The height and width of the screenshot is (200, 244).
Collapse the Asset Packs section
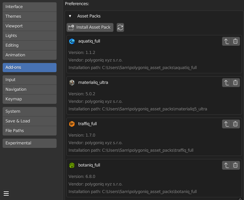click(x=70, y=16)
